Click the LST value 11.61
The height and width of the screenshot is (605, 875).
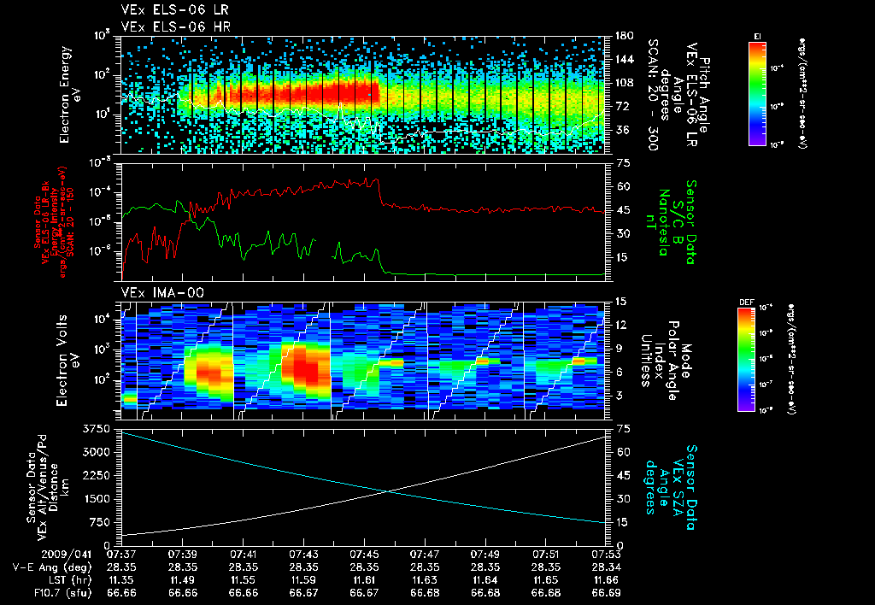click(x=364, y=580)
